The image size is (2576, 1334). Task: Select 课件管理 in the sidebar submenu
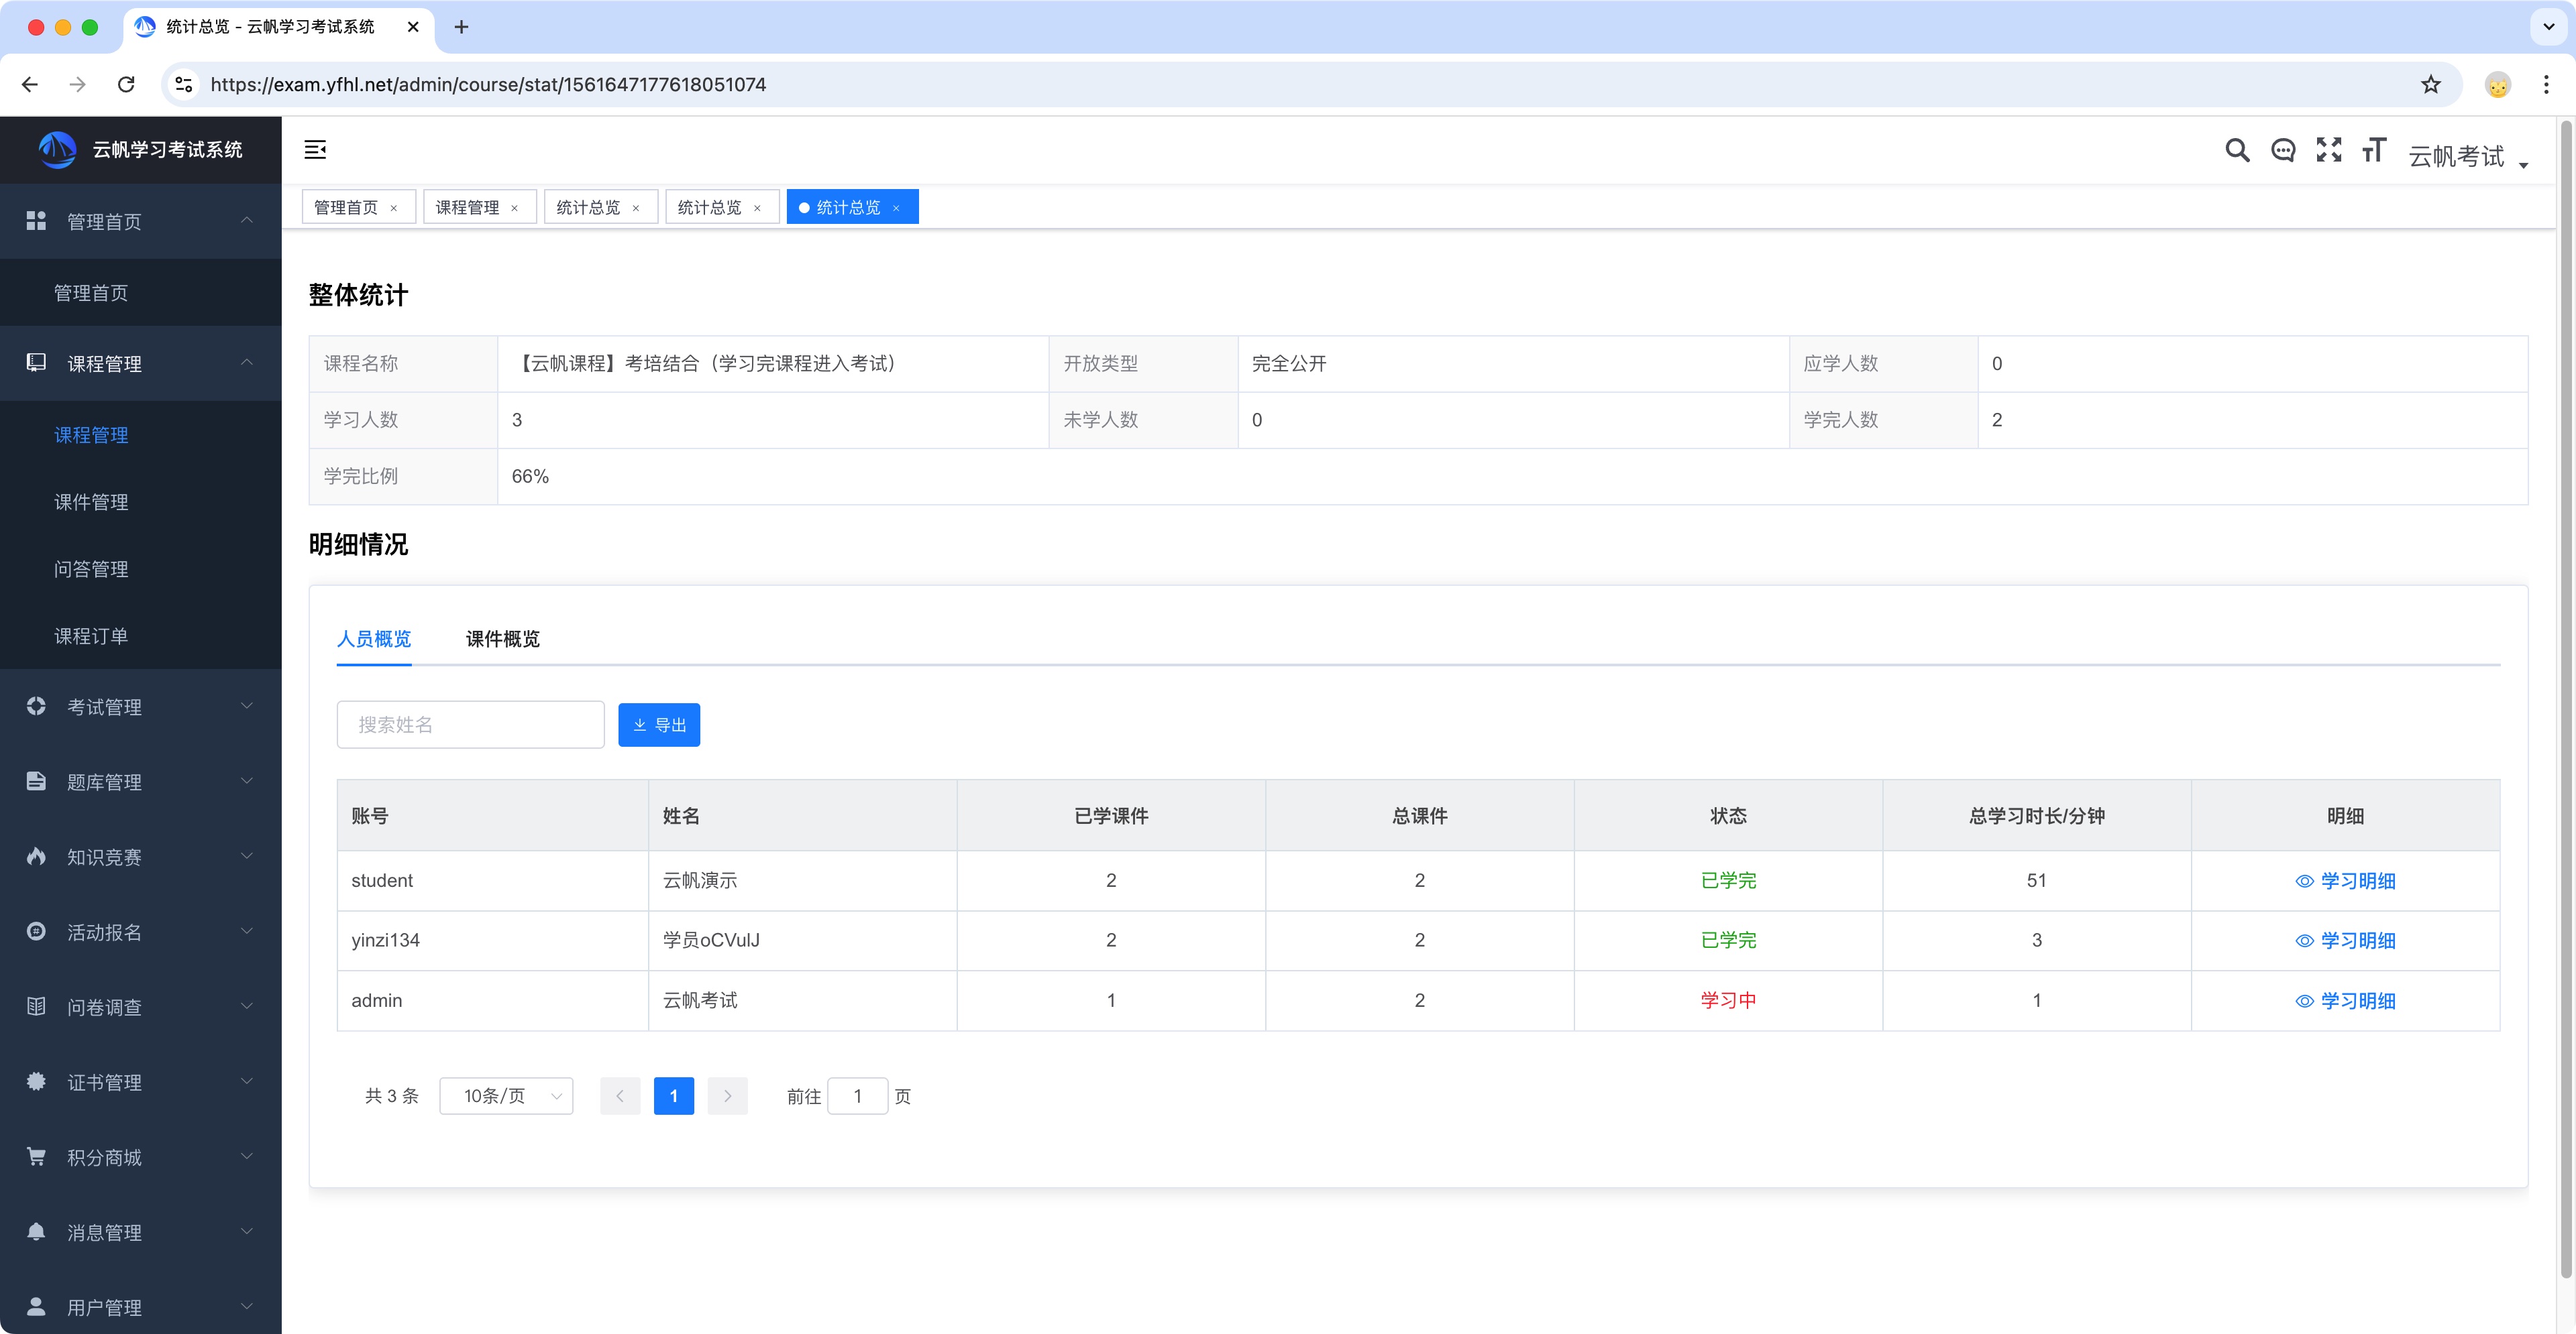(91, 501)
